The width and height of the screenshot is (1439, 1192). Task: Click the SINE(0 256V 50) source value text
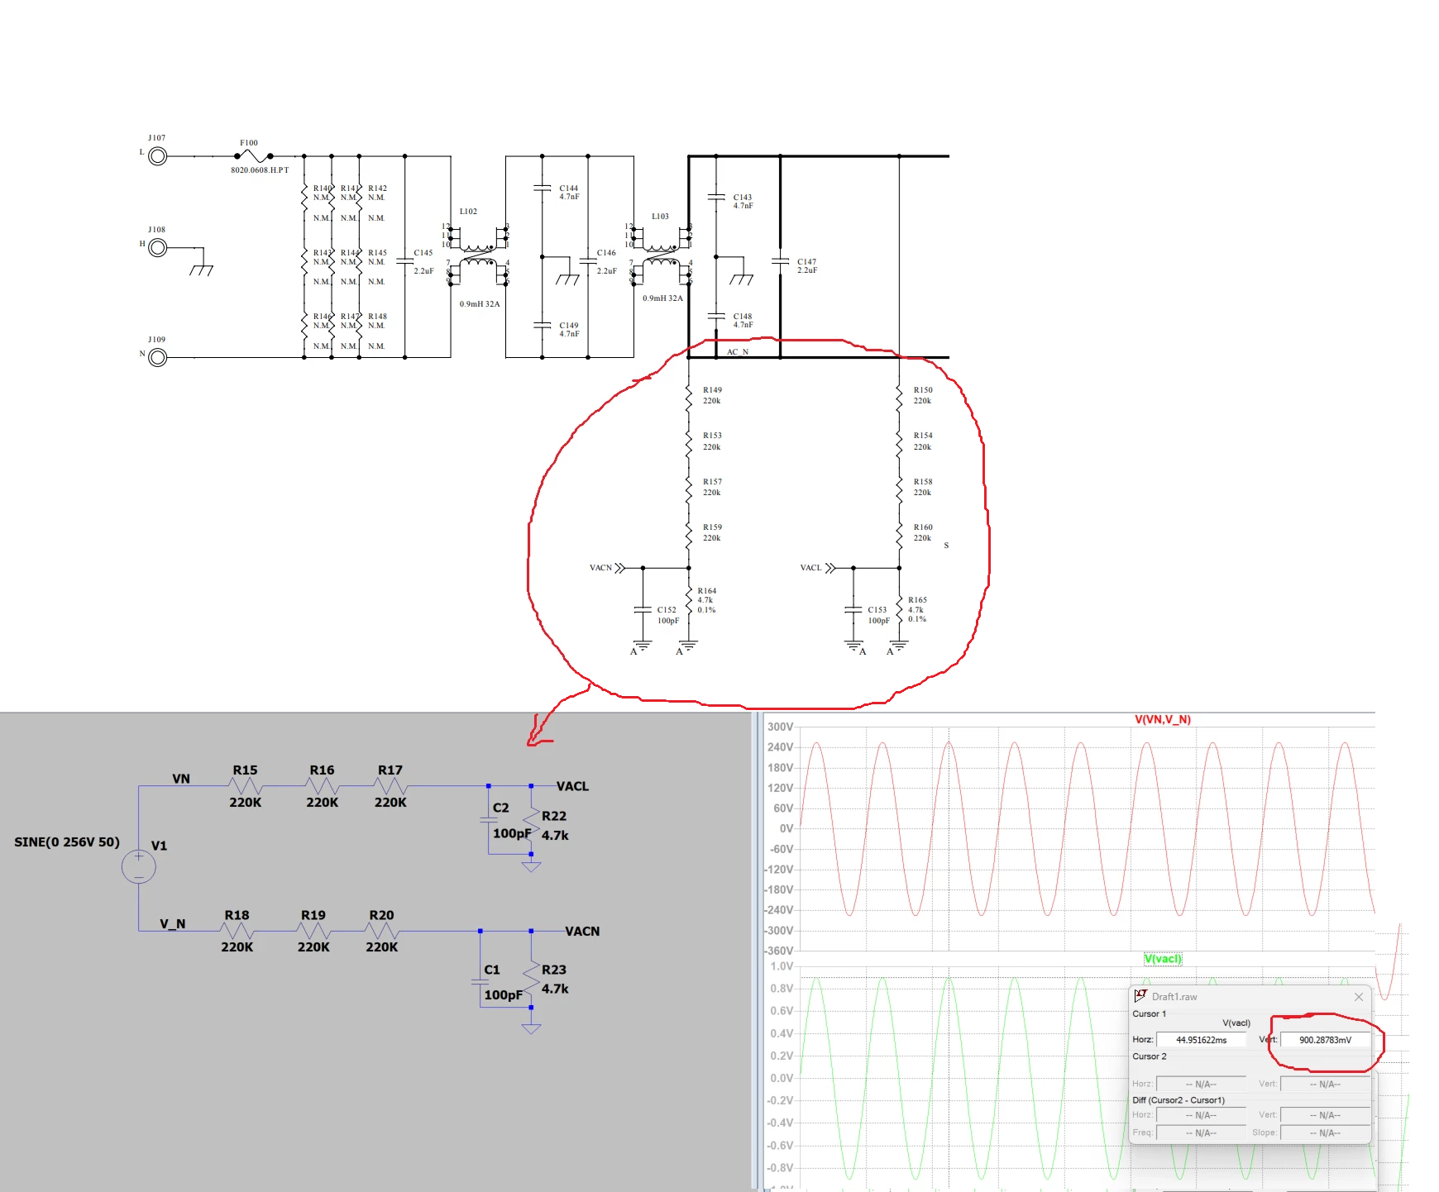[x=67, y=842]
